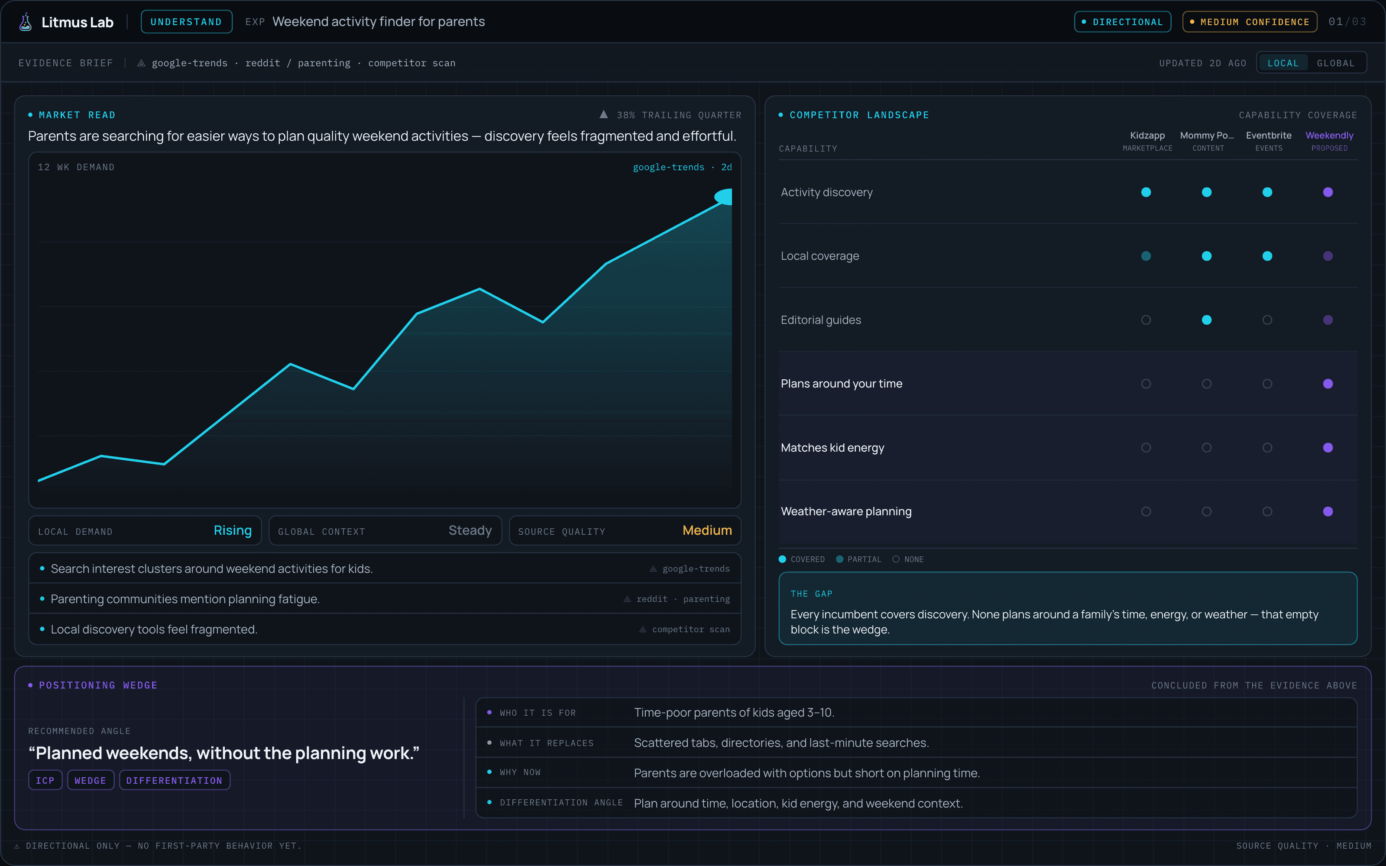Image resolution: width=1386 pixels, height=866 pixels.
Task: Switch scope toggle to LOCAL
Action: coord(1283,63)
